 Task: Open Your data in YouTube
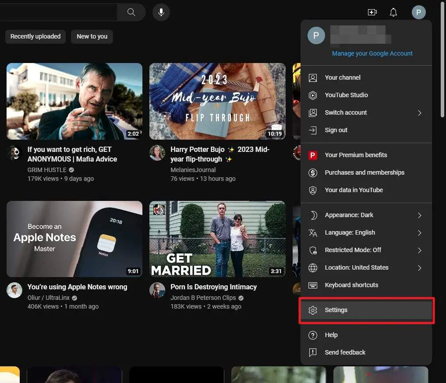[x=366, y=190]
